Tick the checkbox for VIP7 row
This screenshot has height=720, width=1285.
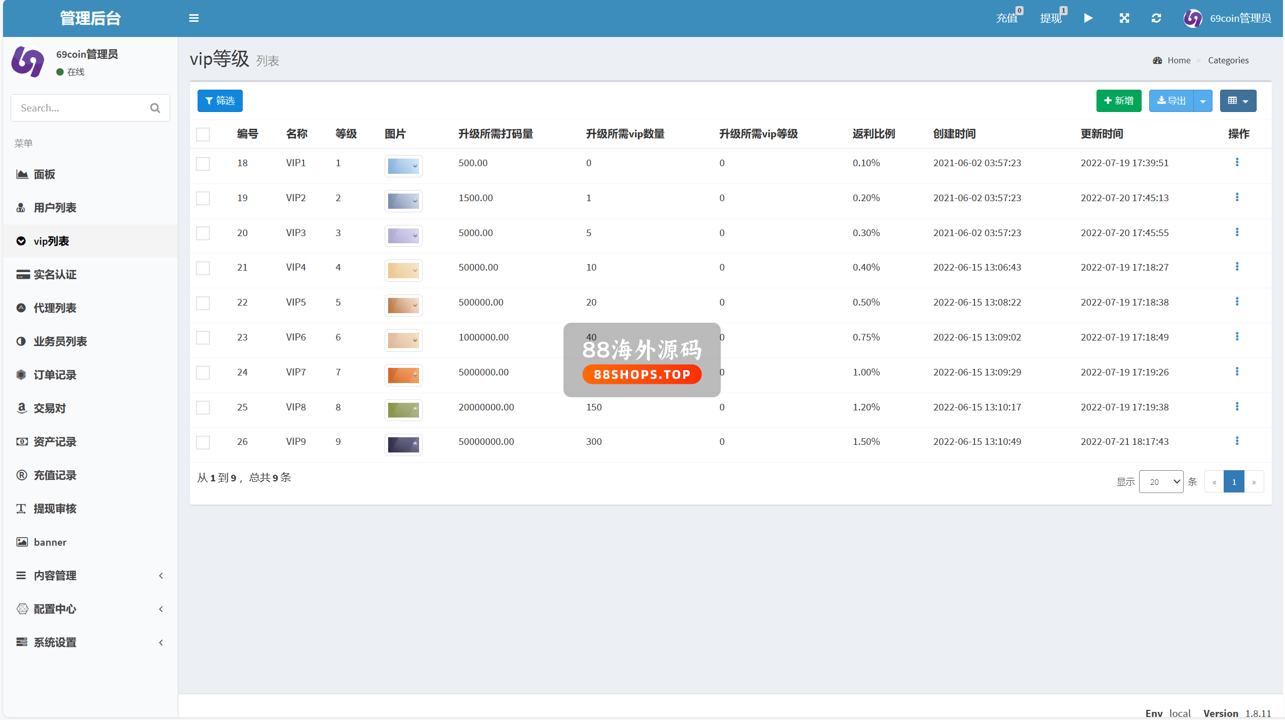click(203, 372)
